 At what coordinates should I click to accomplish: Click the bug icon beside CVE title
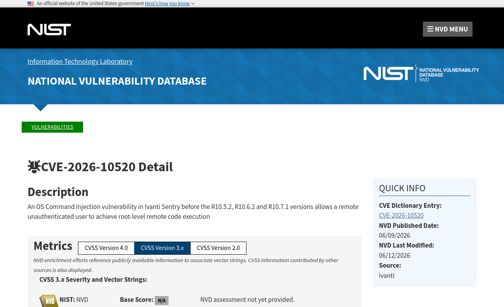(x=34, y=167)
